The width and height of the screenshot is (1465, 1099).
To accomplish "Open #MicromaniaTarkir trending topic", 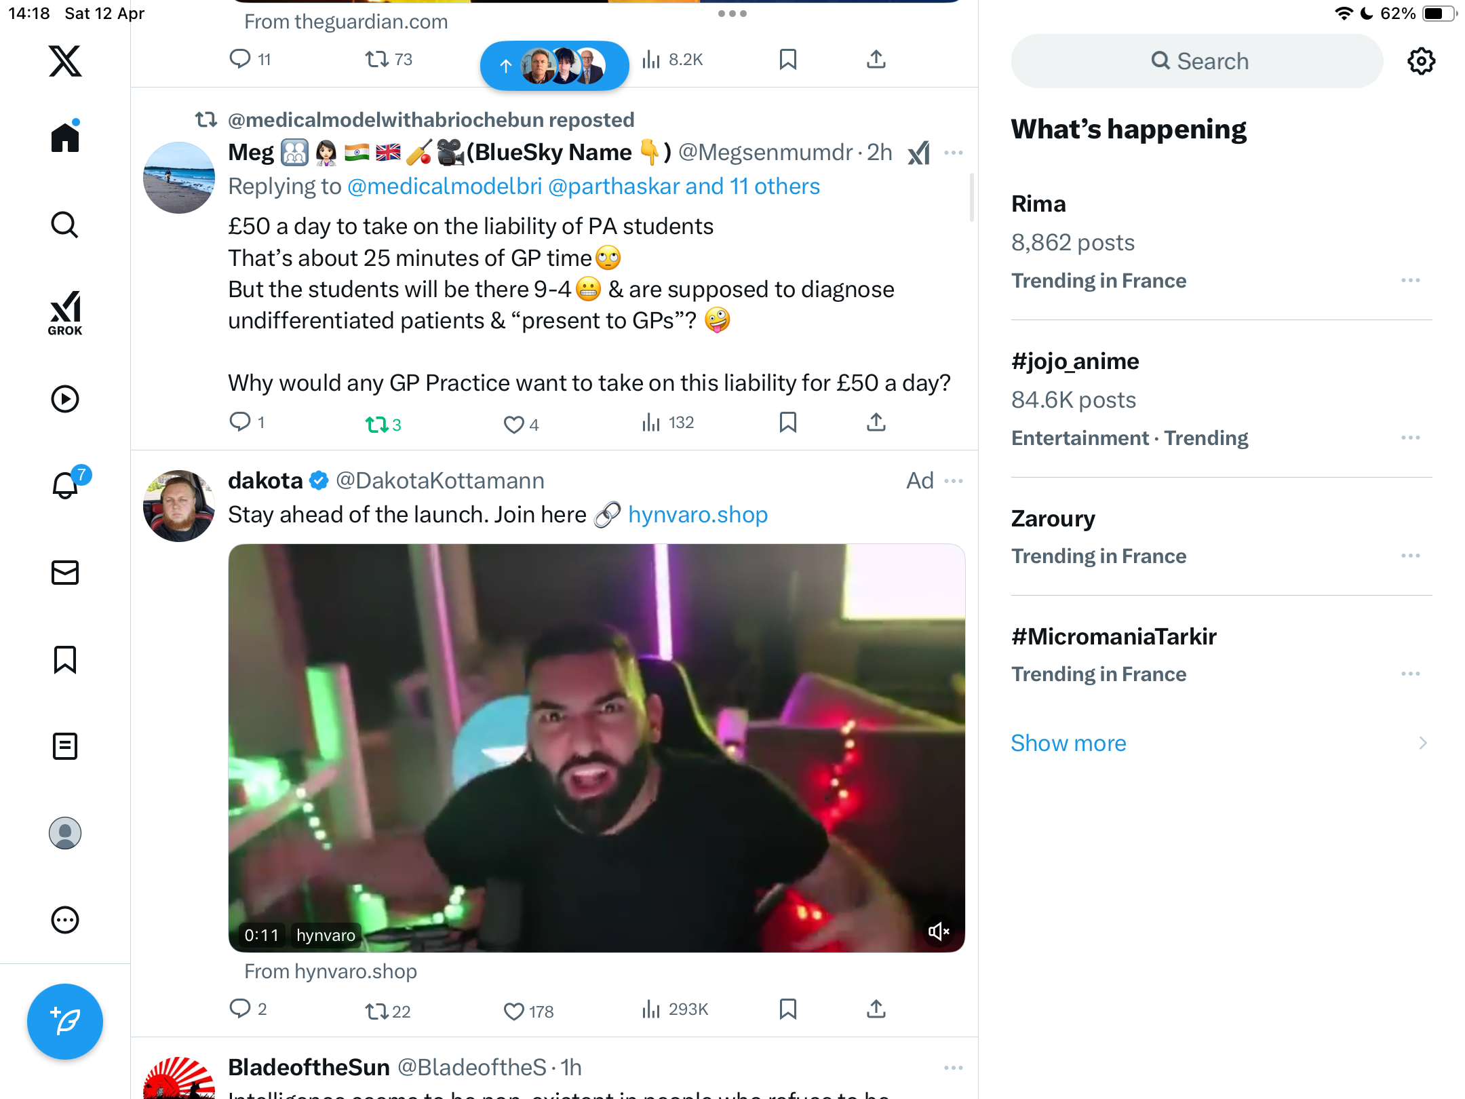I will pyautogui.click(x=1114, y=636).
